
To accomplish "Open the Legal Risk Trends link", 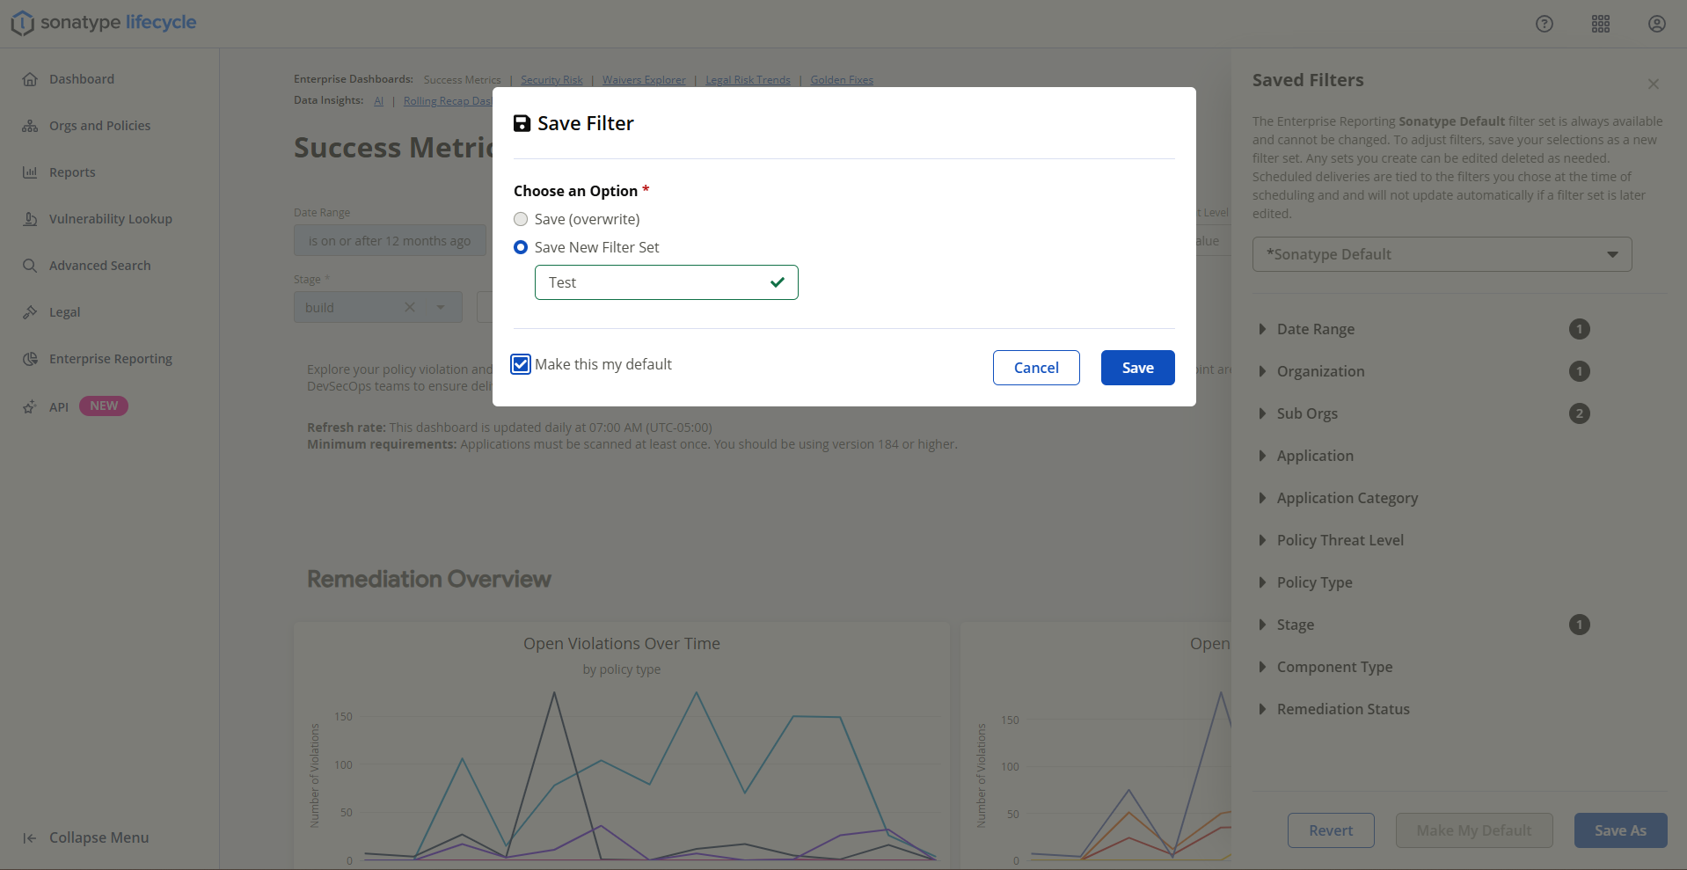I will point(748,80).
